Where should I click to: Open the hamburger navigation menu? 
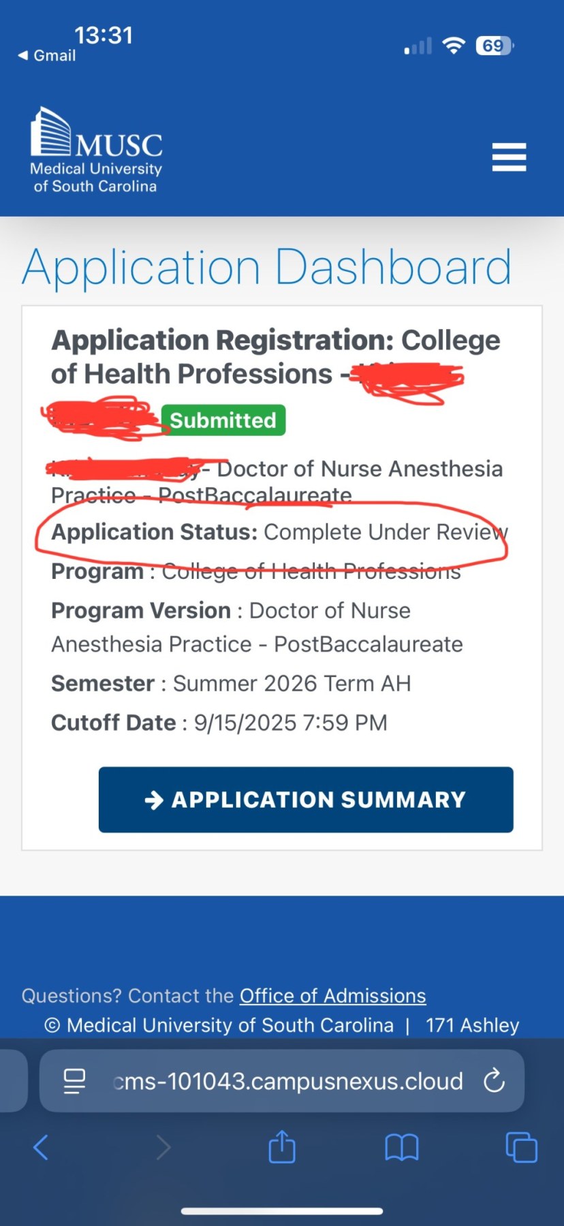509,157
